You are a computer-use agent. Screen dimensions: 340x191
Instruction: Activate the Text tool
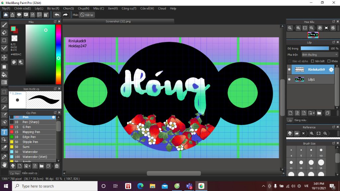[x=4, y=132]
